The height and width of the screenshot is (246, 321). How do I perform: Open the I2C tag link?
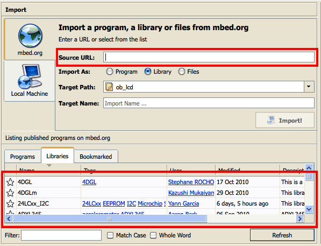[x=131, y=203]
